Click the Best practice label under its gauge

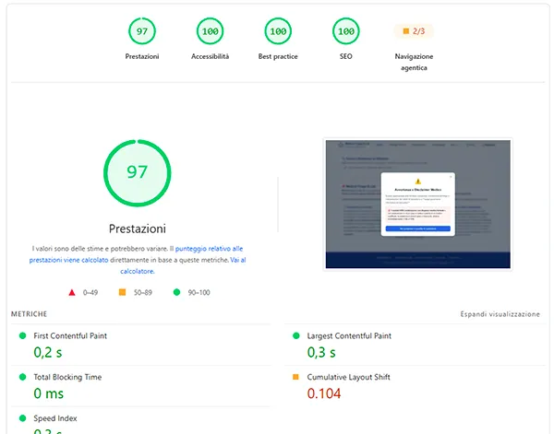pyautogui.click(x=278, y=56)
